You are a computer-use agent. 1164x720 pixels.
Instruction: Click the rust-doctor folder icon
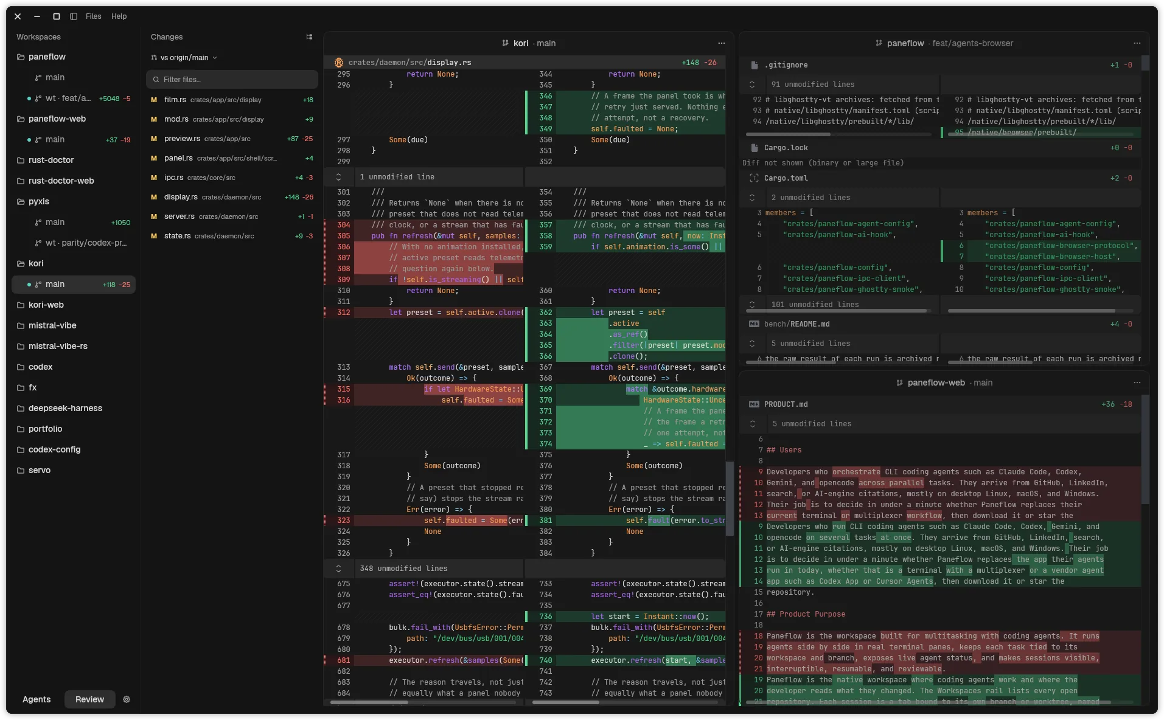pos(21,161)
